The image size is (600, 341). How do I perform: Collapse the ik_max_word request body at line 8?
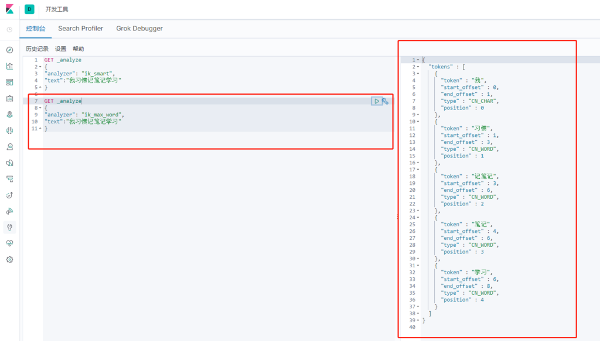pos(40,108)
